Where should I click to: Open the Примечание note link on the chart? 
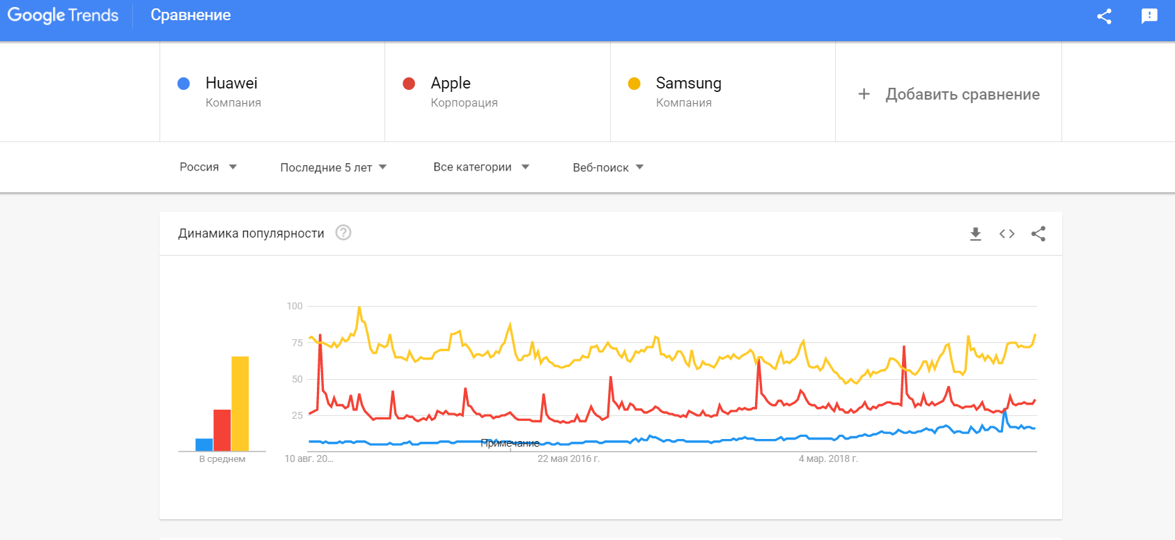point(511,442)
